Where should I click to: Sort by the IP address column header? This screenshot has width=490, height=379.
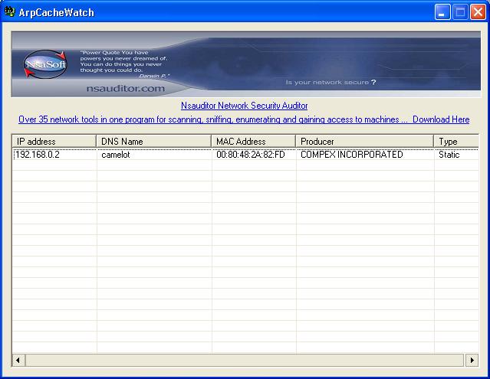pos(54,142)
